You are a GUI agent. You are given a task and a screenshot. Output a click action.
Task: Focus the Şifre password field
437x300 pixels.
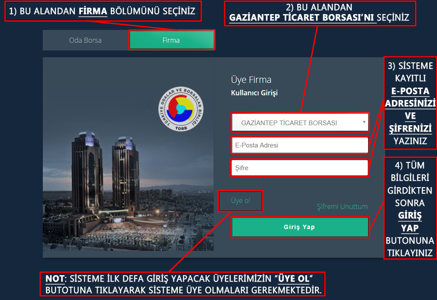(x=300, y=168)
